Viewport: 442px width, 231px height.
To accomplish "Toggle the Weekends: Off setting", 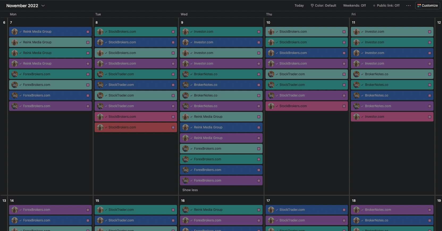I will point(354,6).
